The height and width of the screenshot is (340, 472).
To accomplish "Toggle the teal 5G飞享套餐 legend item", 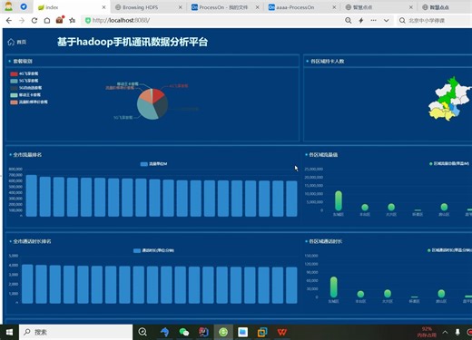I will point(25,81).
